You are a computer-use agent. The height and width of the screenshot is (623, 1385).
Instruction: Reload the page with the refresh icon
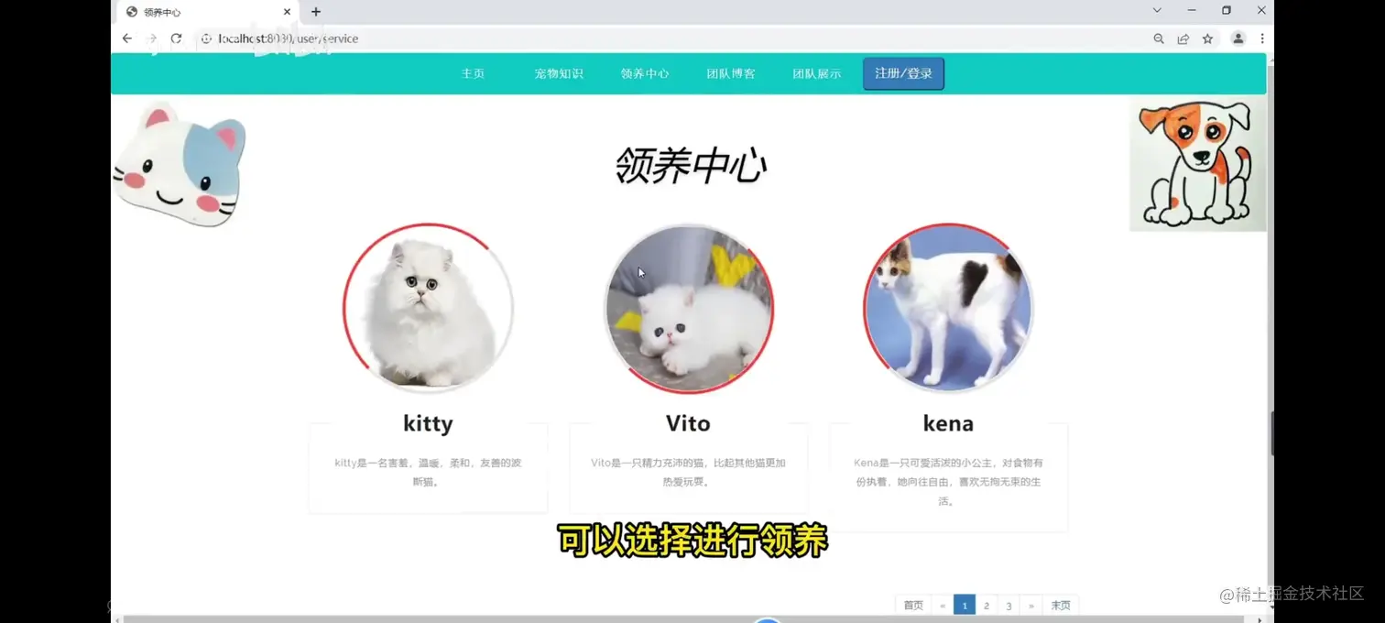click(x=177, y=38)
